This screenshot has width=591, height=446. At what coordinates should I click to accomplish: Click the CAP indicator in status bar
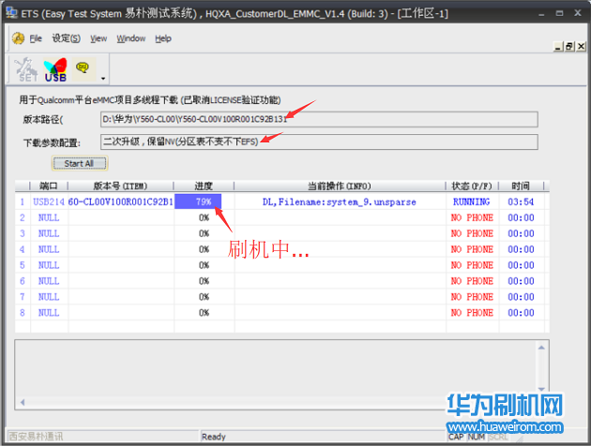coord(456,437)
